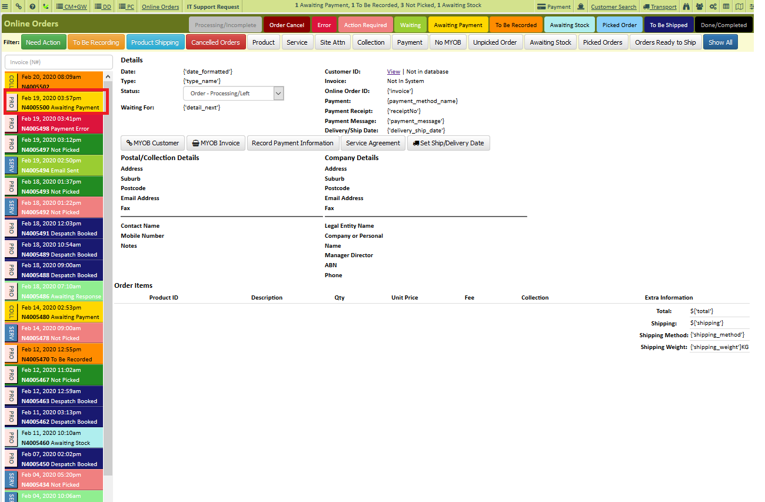765x502 pixels.
Task: Click the table grid icon
Action: (726, 6)
